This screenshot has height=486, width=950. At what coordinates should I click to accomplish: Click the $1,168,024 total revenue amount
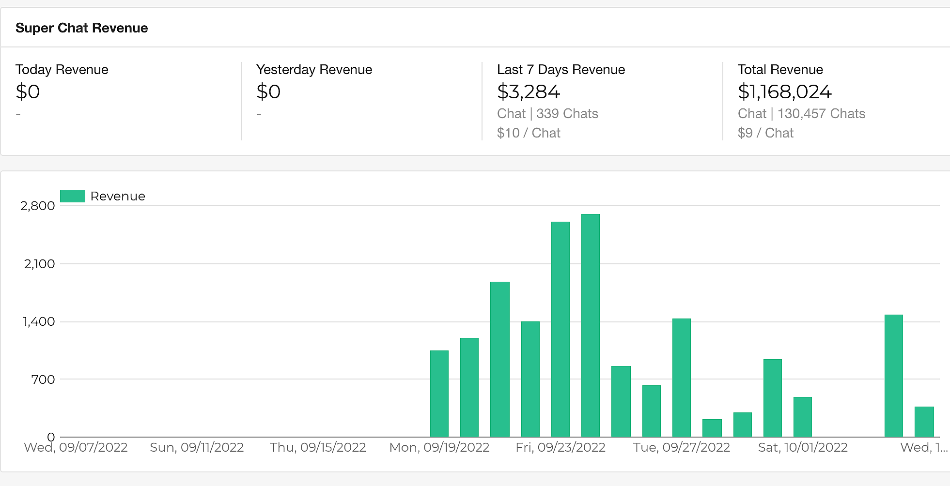click(784, 92)
